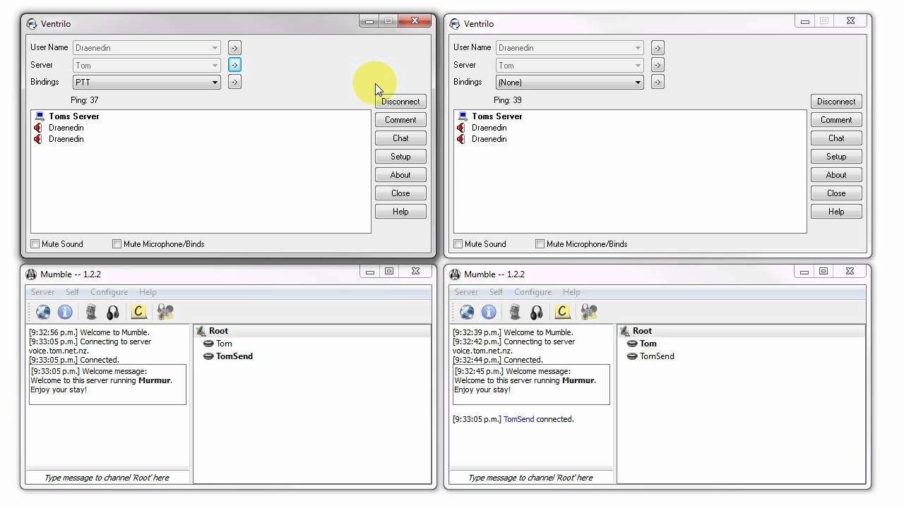Click Help button in right Ventrilo
Viewport: 904px width, 508px height.
[x=836, y=212]
